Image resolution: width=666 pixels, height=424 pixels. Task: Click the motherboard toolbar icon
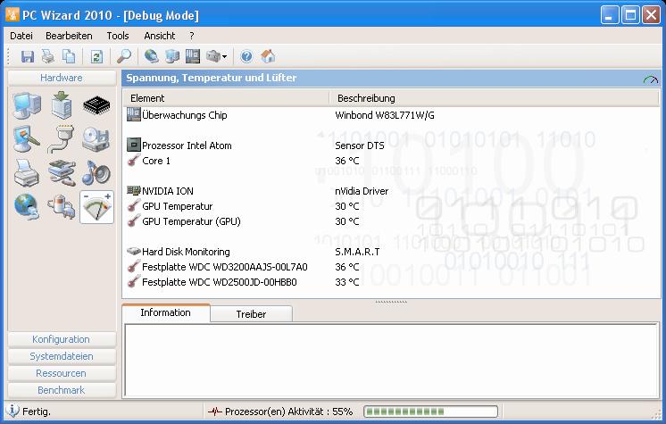point(193,56)
